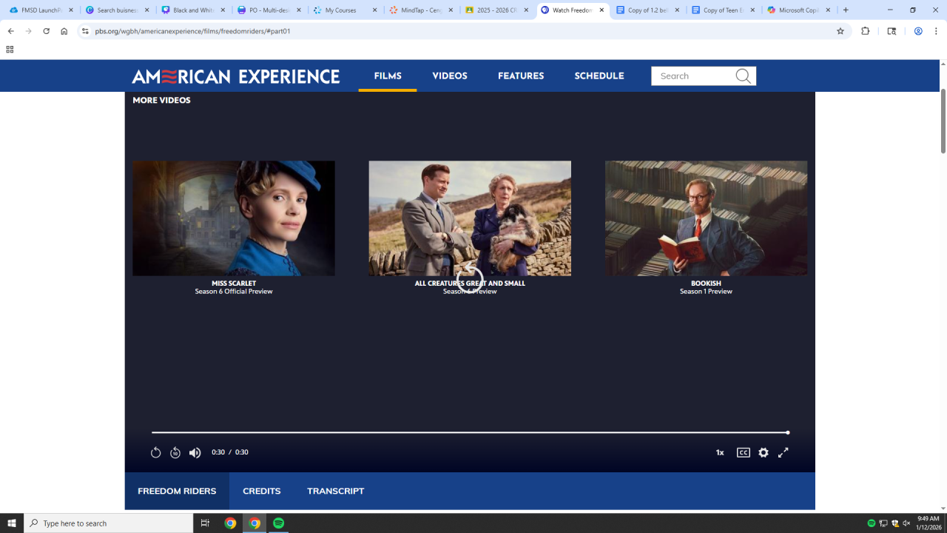The image size is (947, 533).
Task: Open the Films menu
Action: [388, 76]
